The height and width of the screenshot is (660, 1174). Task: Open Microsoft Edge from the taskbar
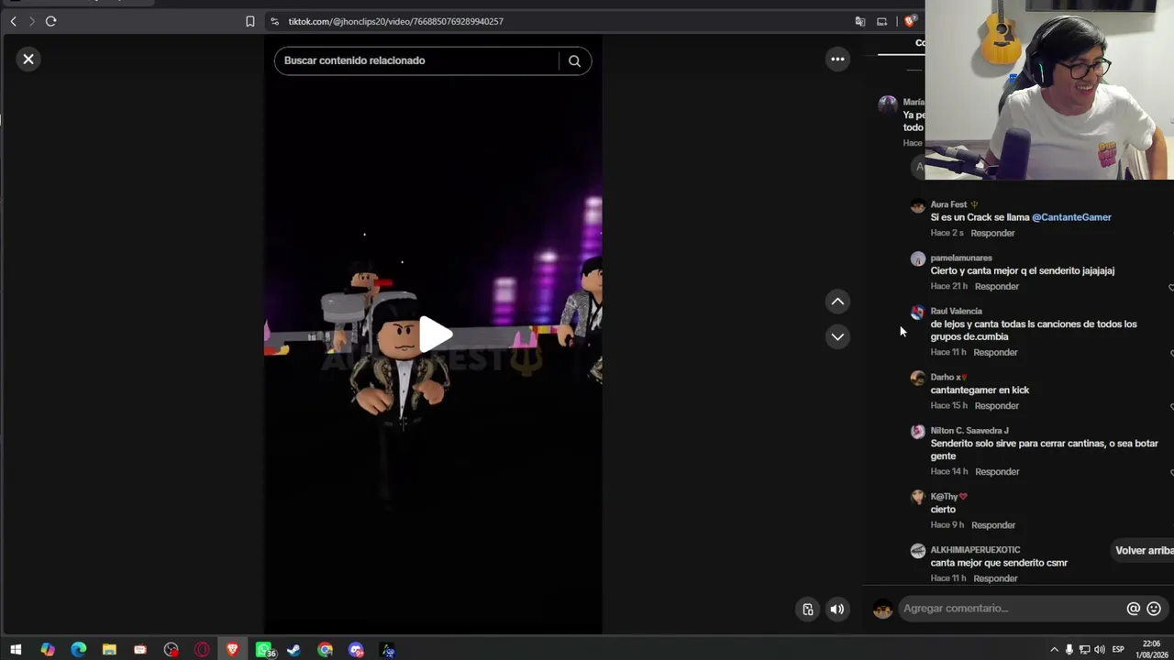[x=78, y=650]
